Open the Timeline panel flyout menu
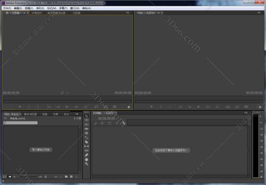Image resolution: width=266 pixels, height=185 pixels. click(246, 113)
